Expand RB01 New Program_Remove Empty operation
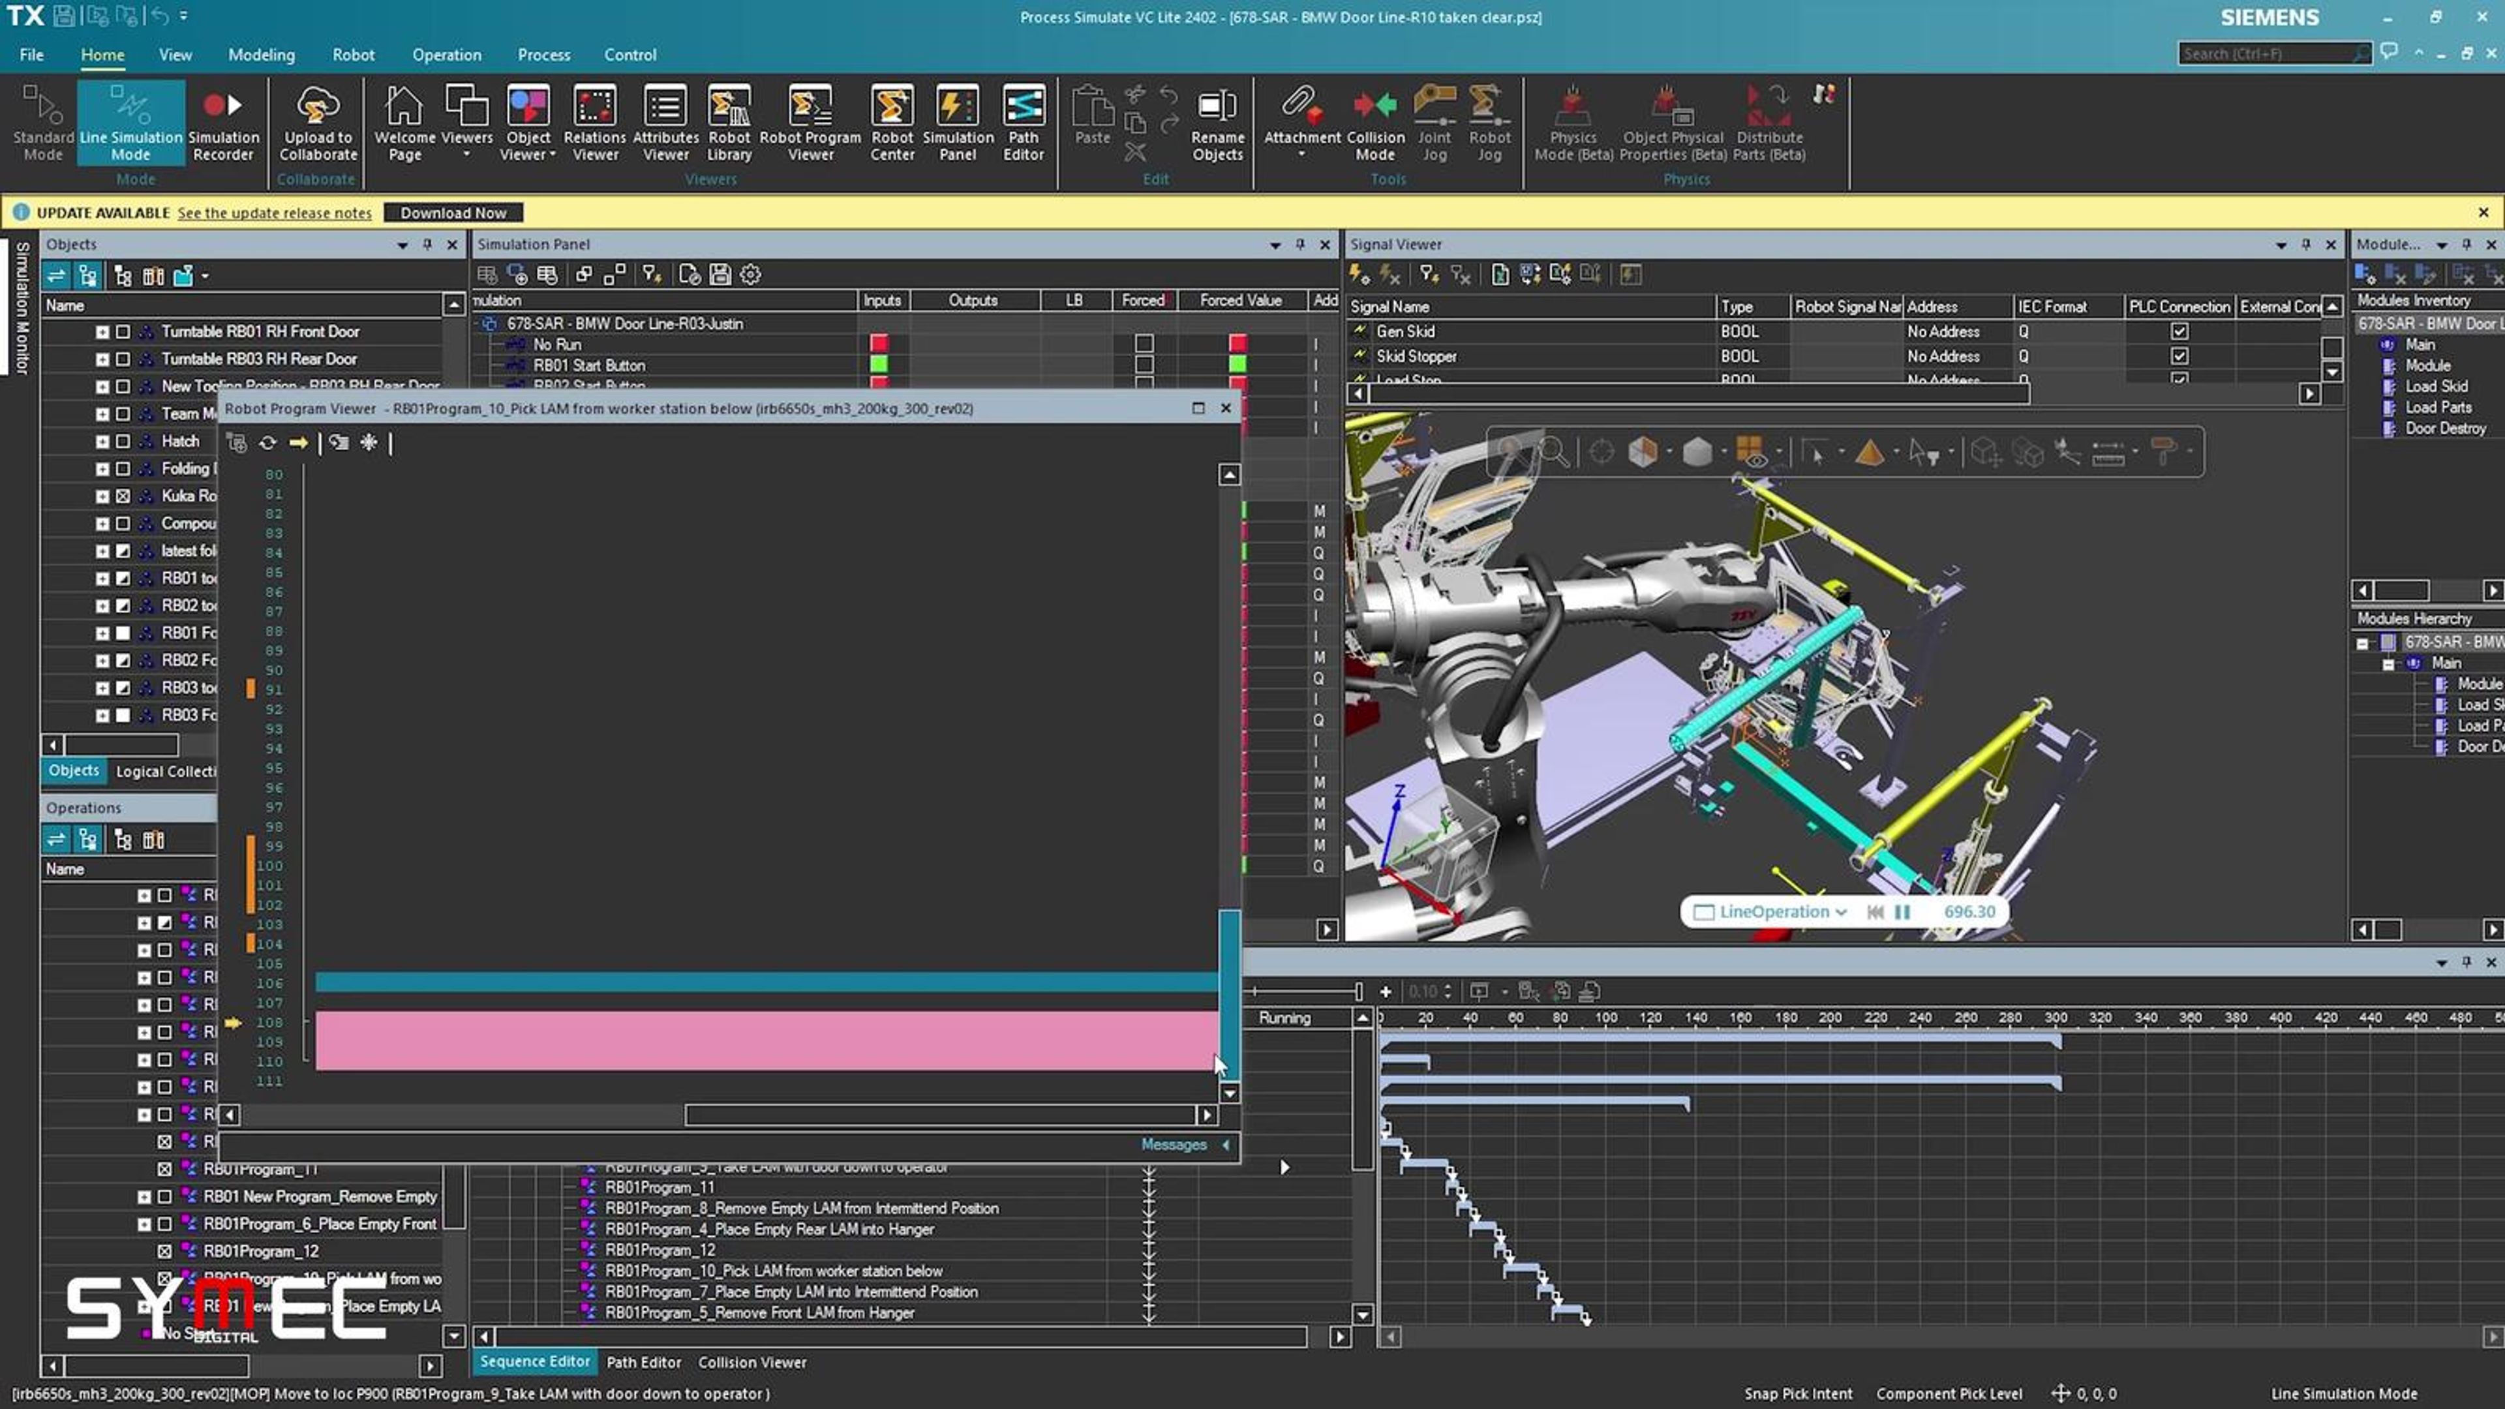 [x=144, y=1197]
